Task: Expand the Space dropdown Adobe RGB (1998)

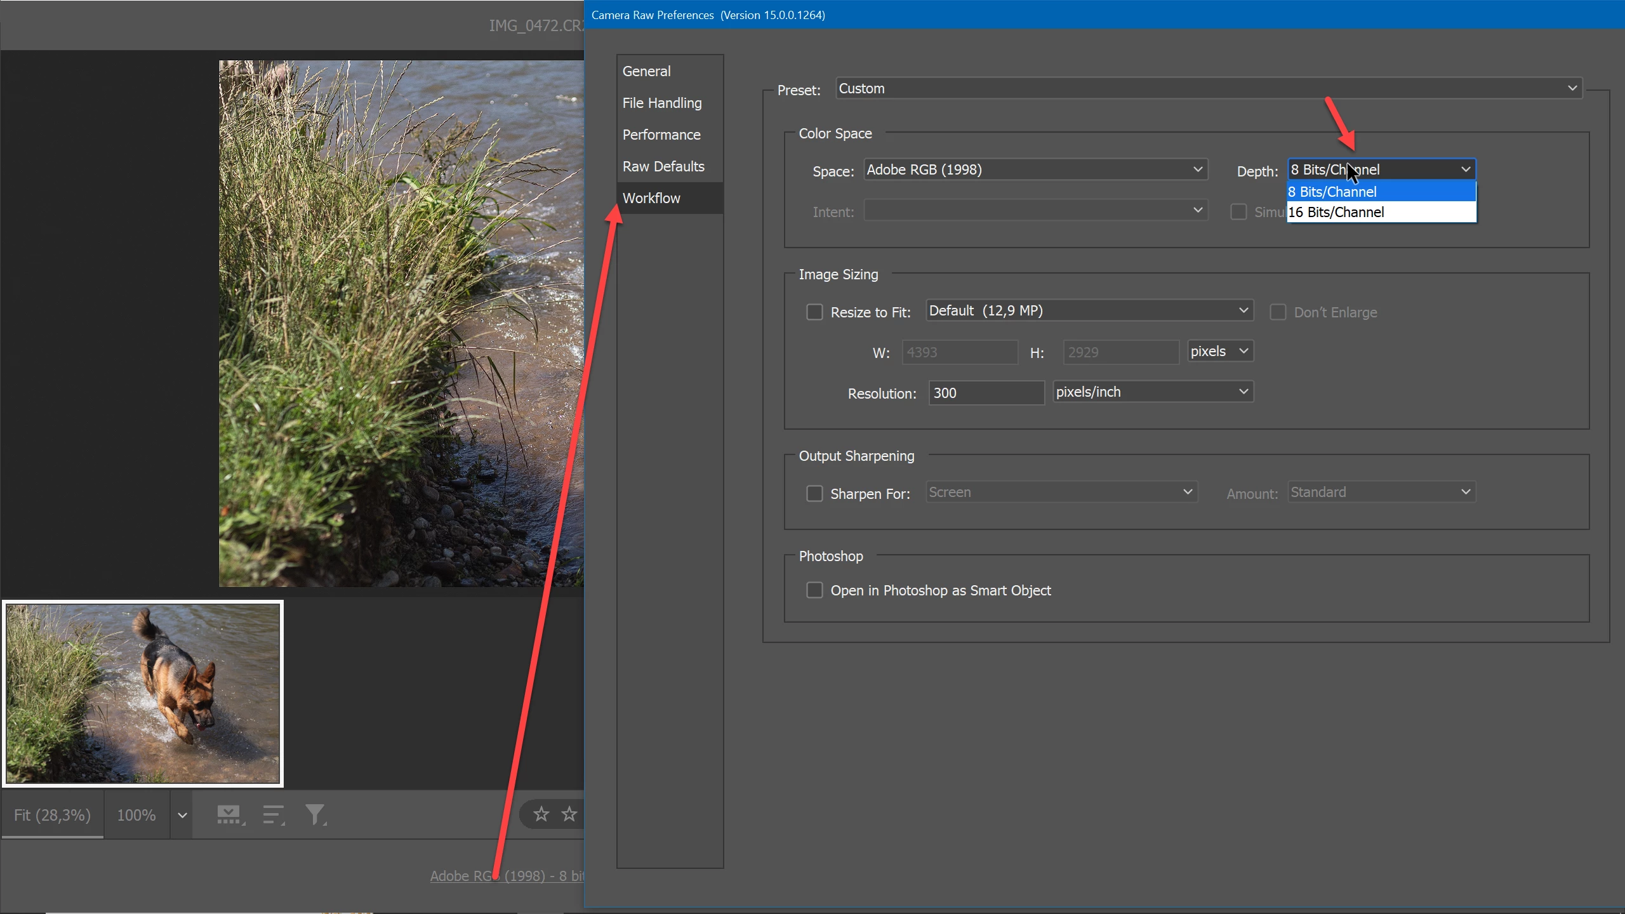Action: 1035,169
